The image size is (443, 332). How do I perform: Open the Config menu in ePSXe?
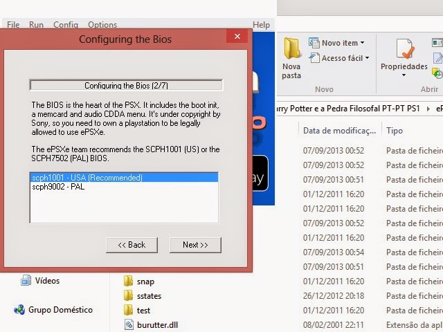66,25
